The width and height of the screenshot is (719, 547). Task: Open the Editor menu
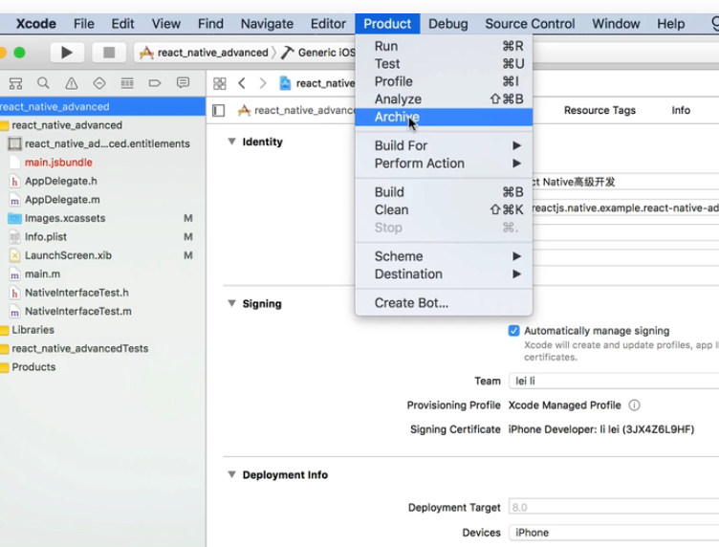pyautogui.click(x=328, y=24)
